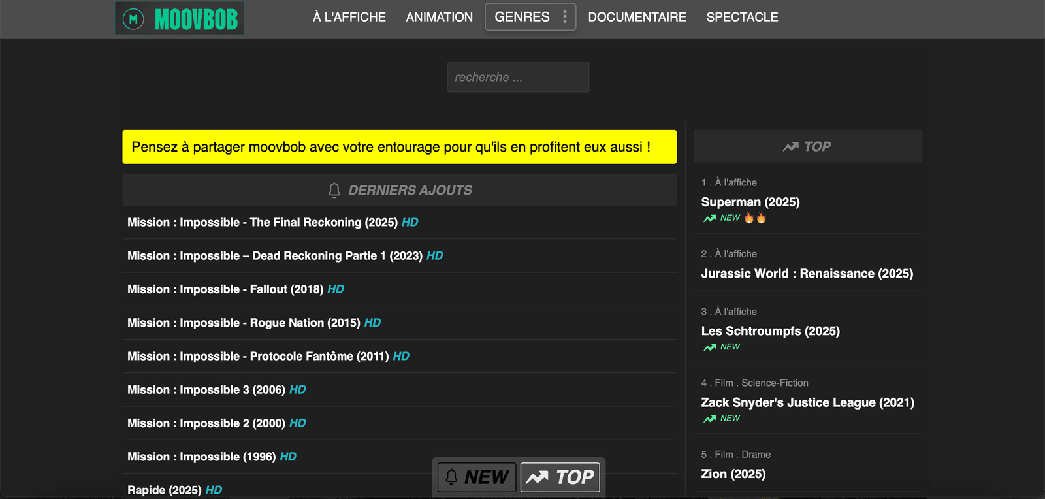This screenshot has width=1045, height=499.
Task: Open the À L'AFFICHE menu section
Action: (349, 17)
